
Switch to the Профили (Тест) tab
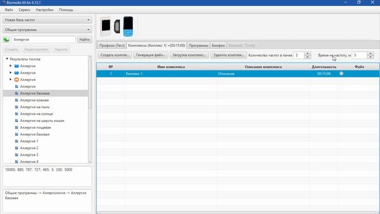[x=112, y=45]
